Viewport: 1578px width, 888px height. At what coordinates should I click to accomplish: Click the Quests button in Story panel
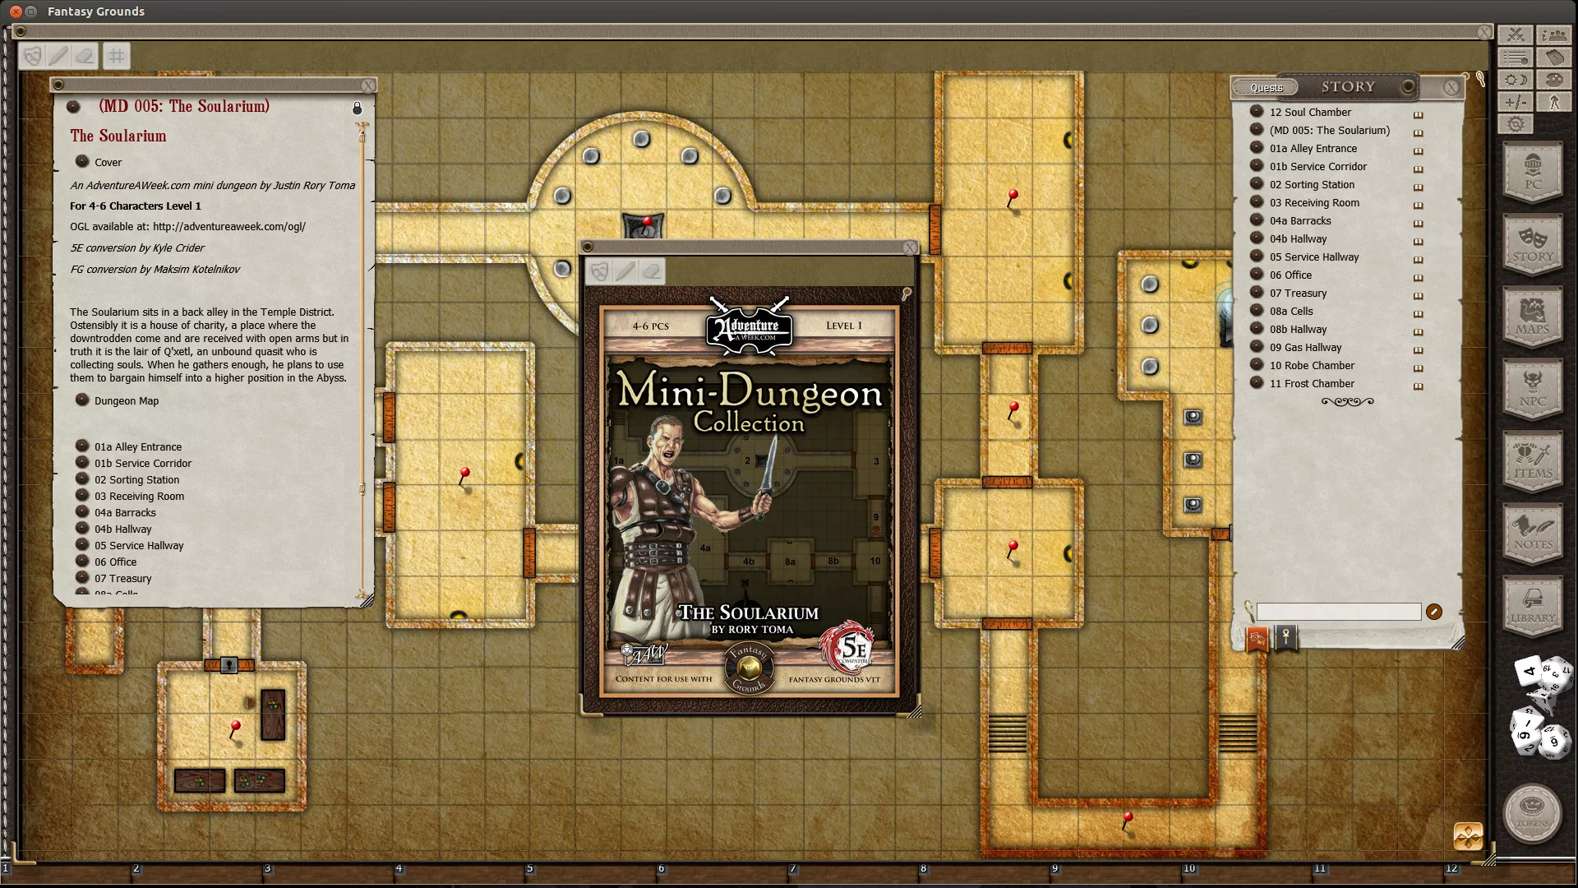(x=1266, y=87)
